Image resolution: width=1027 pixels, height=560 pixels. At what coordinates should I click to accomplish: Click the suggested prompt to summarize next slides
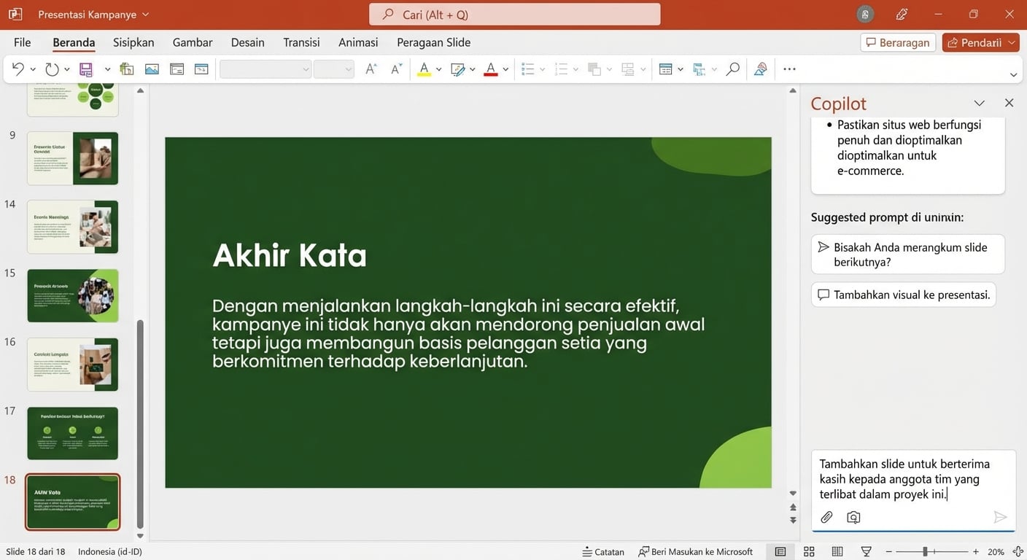pyautogui.click(x=907, y=254)
